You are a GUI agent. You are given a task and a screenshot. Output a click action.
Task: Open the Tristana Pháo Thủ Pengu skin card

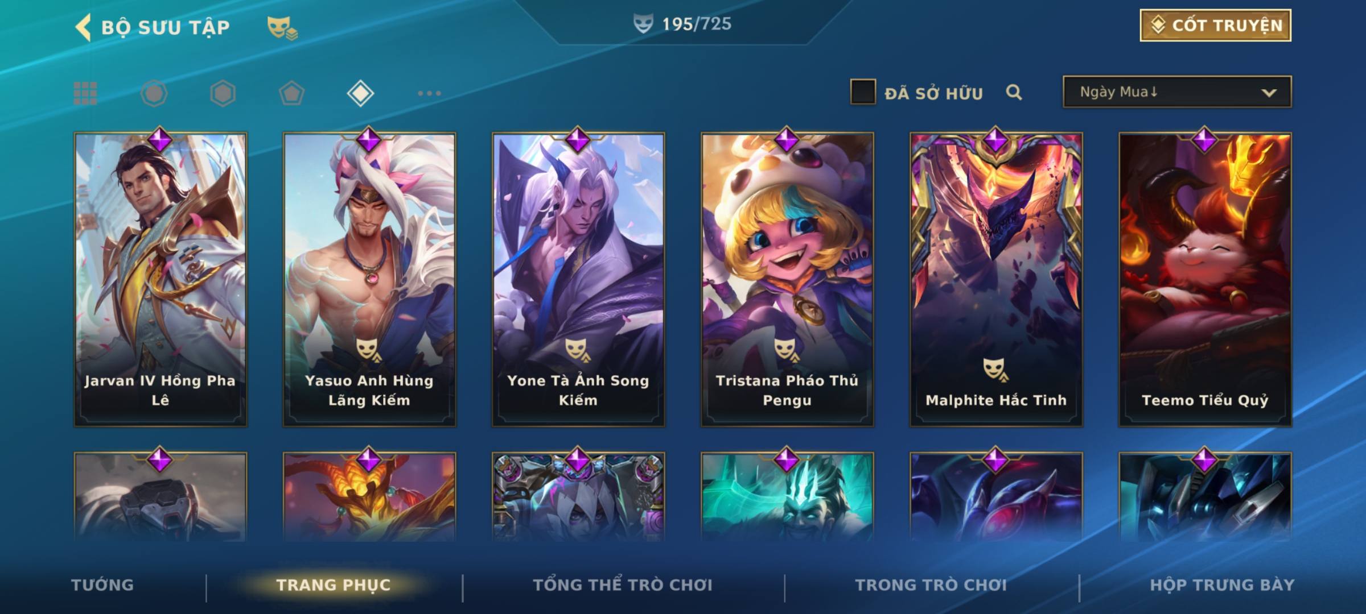787,280
